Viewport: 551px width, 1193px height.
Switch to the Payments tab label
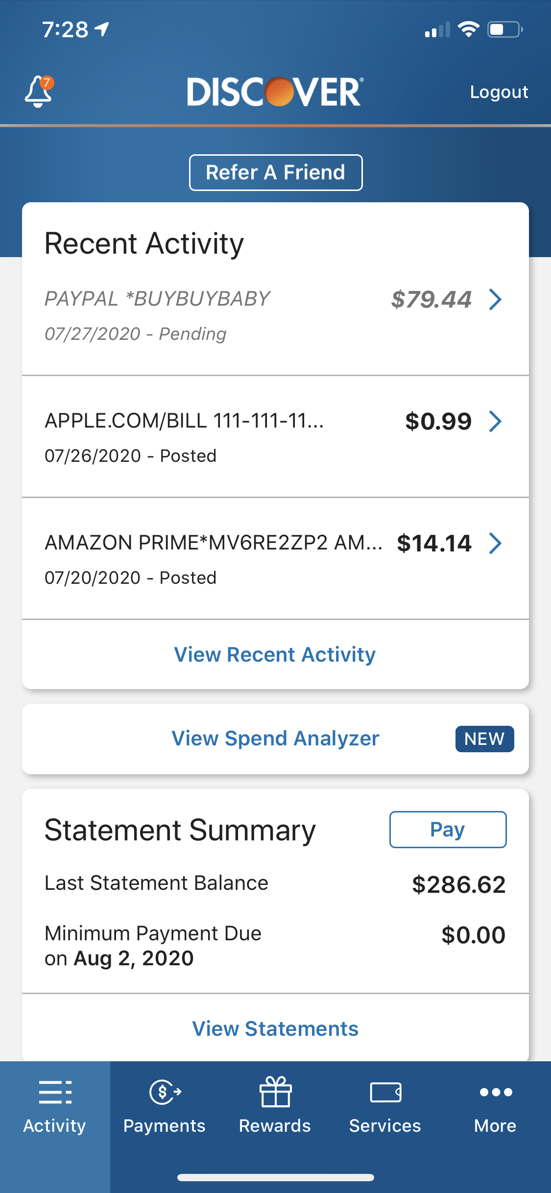[165, 1126]
